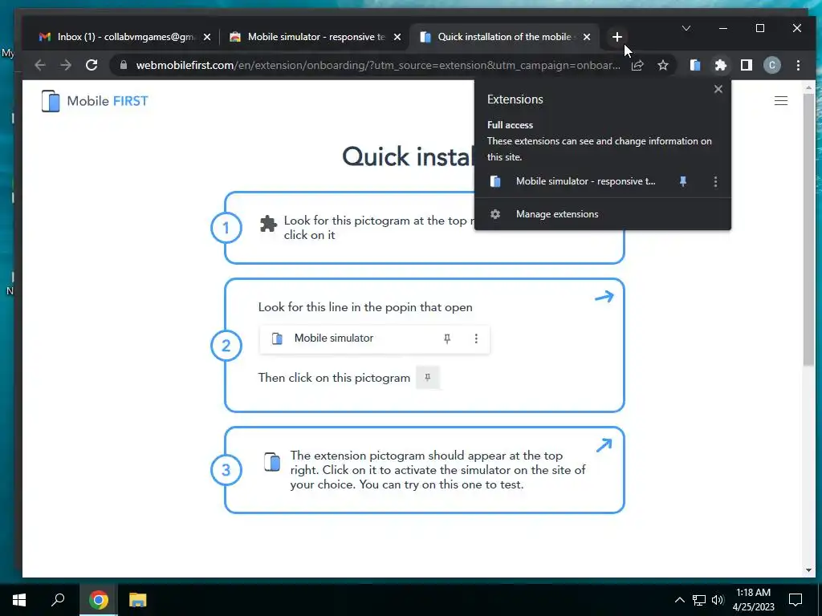
Task: Open the tab search chevron
Action: pos(686,28)
